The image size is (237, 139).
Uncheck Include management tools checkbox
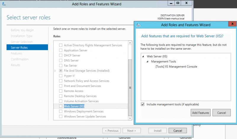pyautogui.click(x=143, y=104)
